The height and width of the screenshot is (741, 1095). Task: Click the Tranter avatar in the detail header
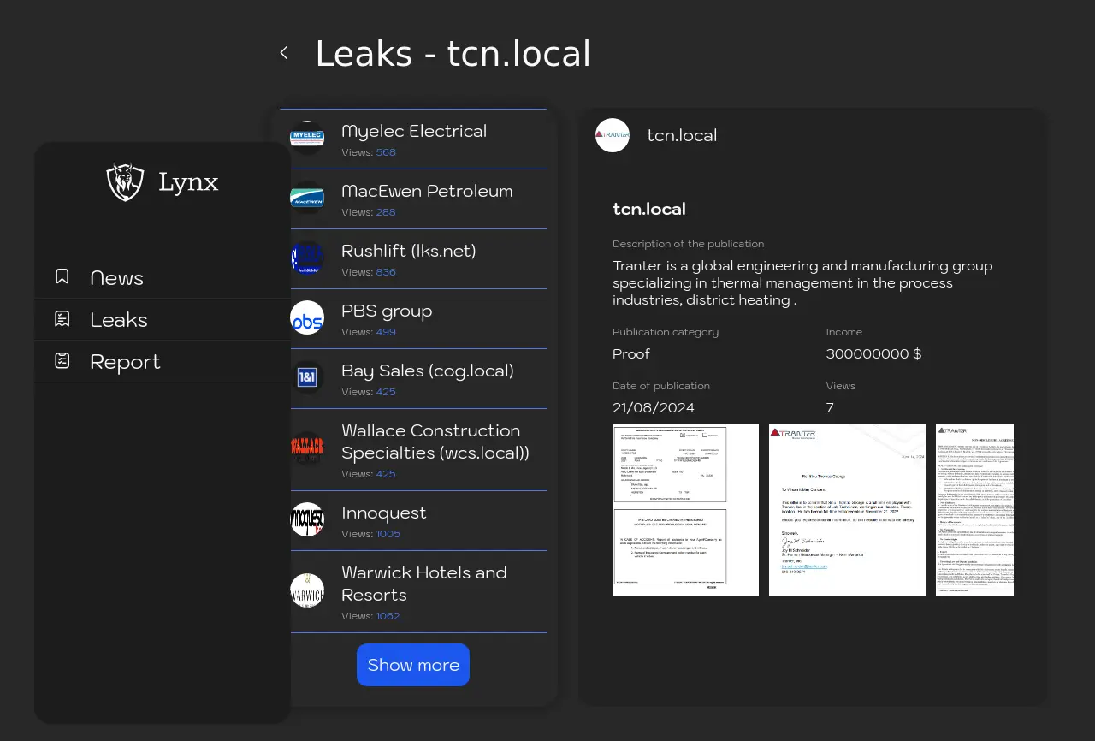click(613, 135)
